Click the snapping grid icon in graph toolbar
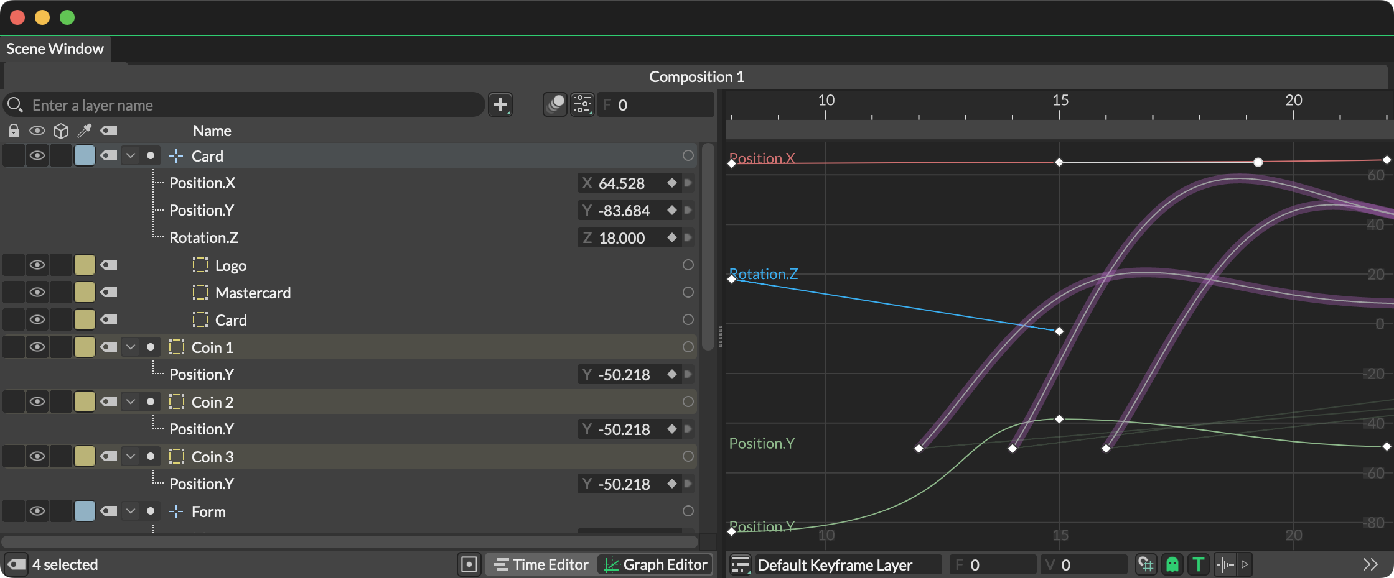The image size is (1394, 578). [x=1146, y=564]
